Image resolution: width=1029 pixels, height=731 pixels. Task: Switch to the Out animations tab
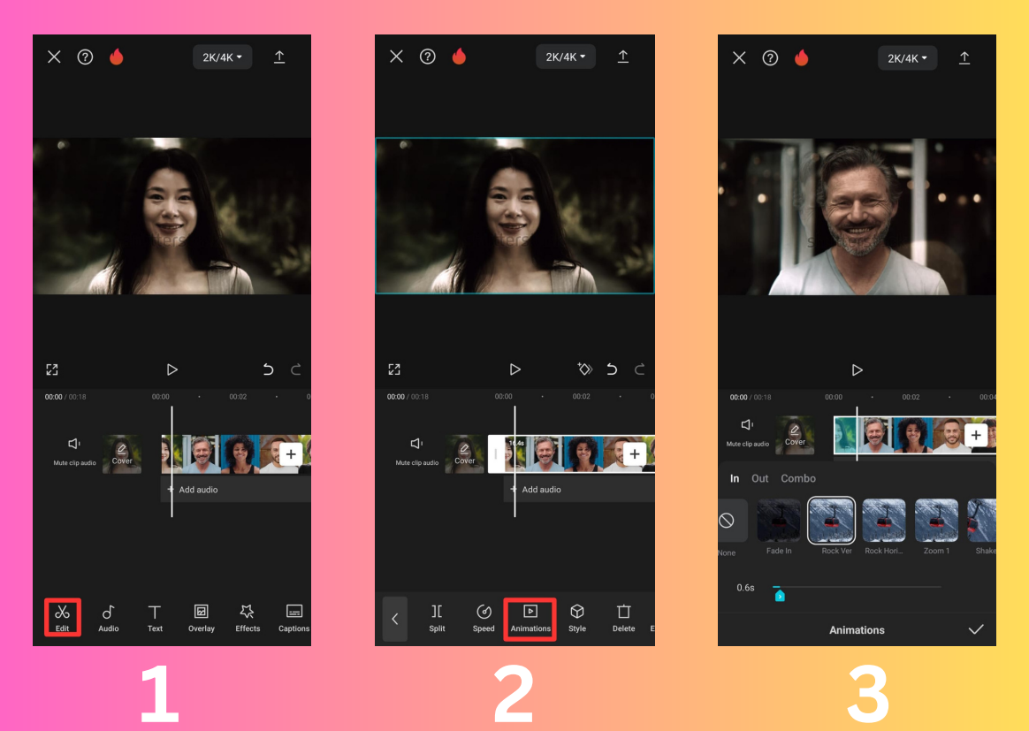760,478
